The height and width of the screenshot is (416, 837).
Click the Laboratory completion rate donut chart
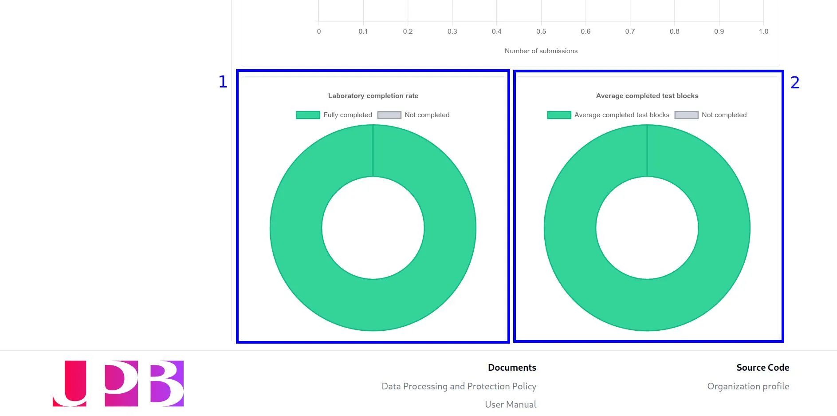click(373, 228)
